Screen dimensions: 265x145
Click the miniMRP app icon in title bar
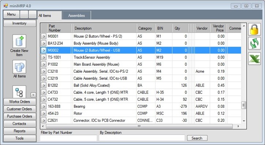[x=6, y=6]
